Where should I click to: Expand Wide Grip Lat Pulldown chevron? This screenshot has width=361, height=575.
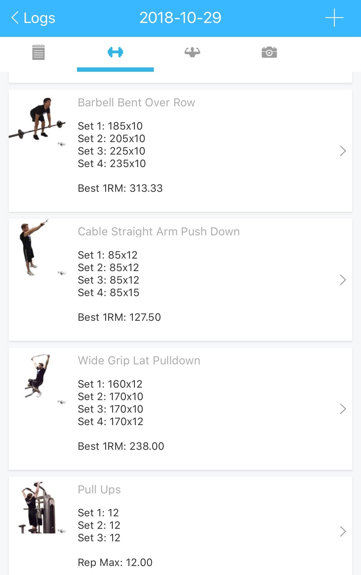point(343,409)
